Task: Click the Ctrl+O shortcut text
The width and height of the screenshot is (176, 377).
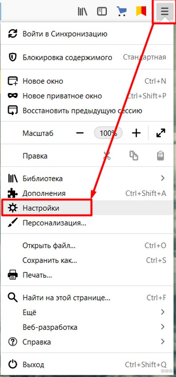Action: click(x=155, y=246)
